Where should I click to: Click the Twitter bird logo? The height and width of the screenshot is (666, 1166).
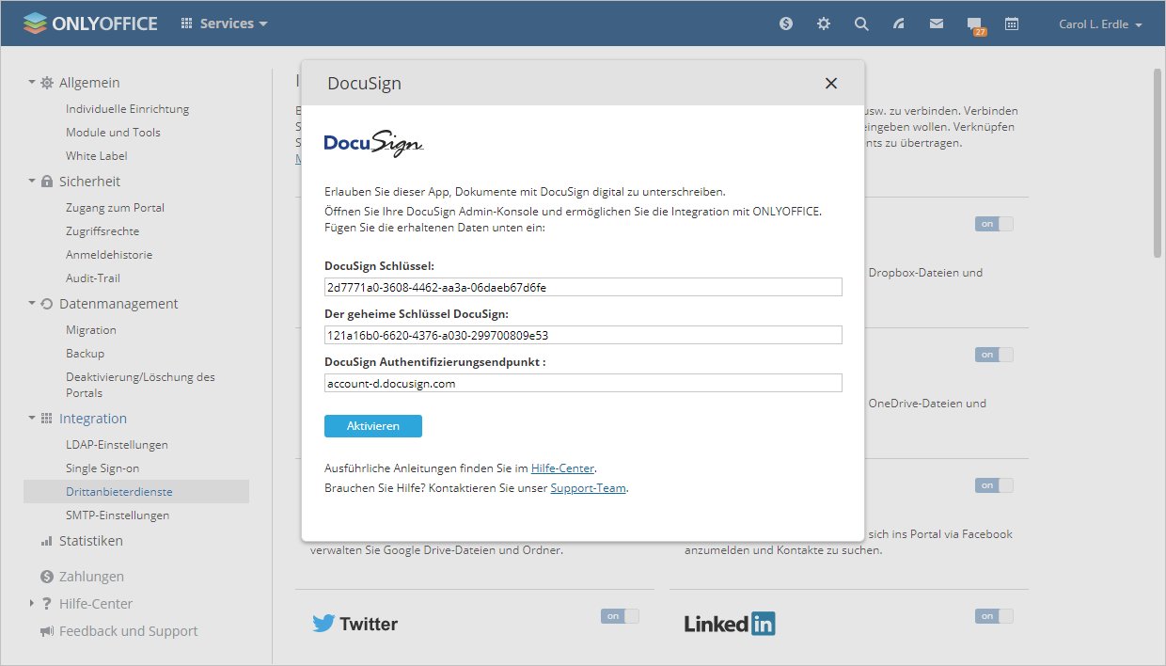pyautogui.click(x=323, y=624)
